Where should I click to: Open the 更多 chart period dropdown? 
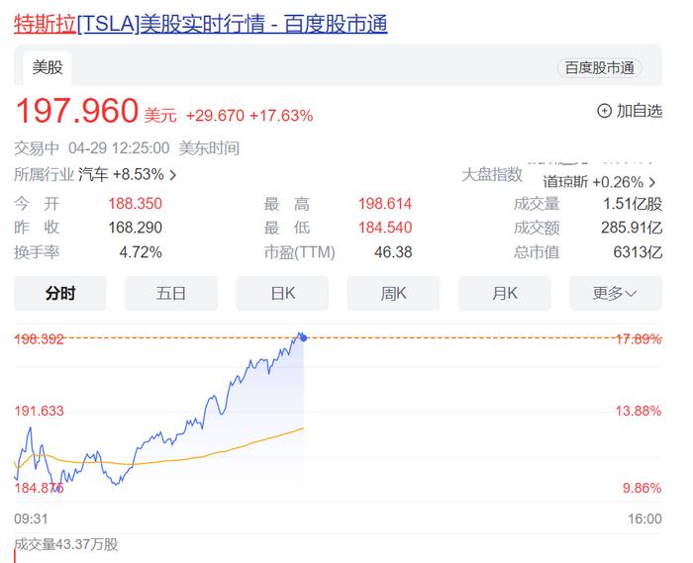coord(615,293)
